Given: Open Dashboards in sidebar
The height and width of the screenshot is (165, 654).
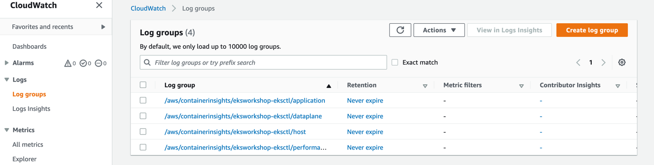Looking at the screenshot, I should pos(29,46).
